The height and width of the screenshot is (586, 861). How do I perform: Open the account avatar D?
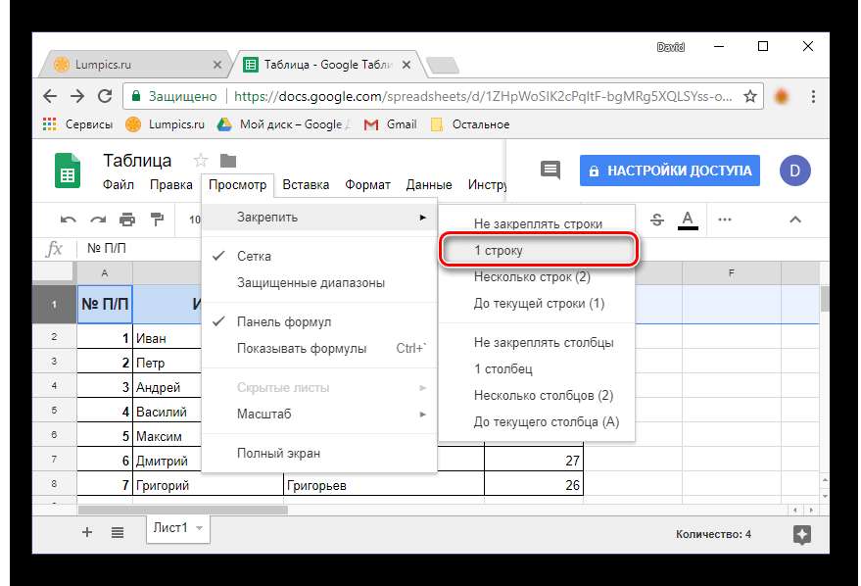794,171
